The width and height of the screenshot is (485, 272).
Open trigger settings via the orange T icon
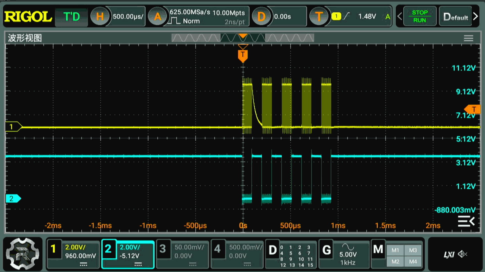tap(319, 16)
